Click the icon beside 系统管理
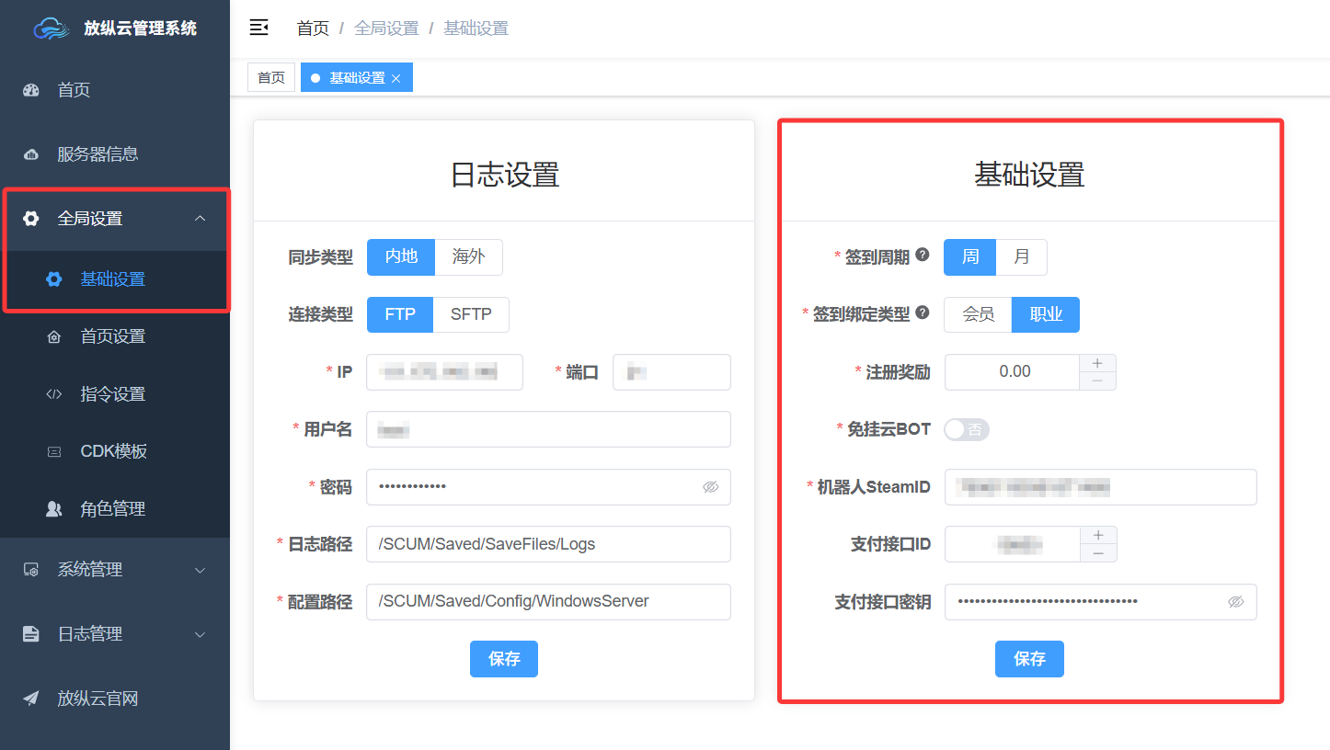Image resolution: width=1330 pixels, height=750 pixels. point(31,570)
